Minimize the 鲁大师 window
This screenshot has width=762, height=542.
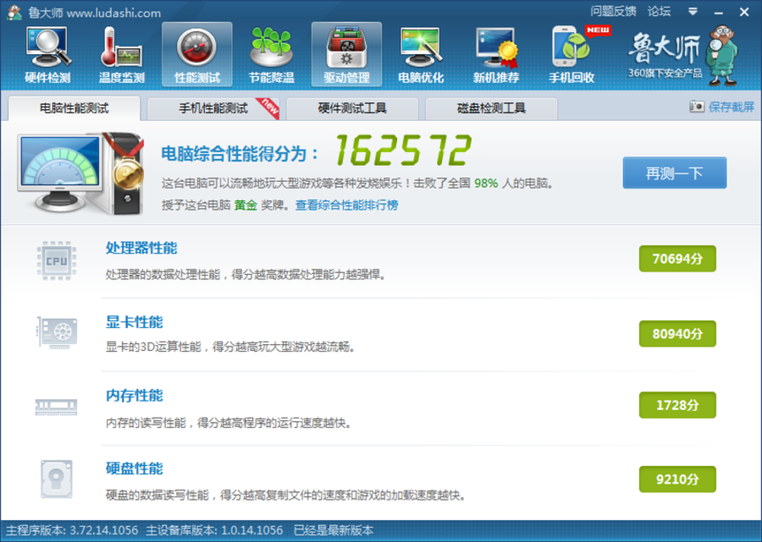[719, 13]
